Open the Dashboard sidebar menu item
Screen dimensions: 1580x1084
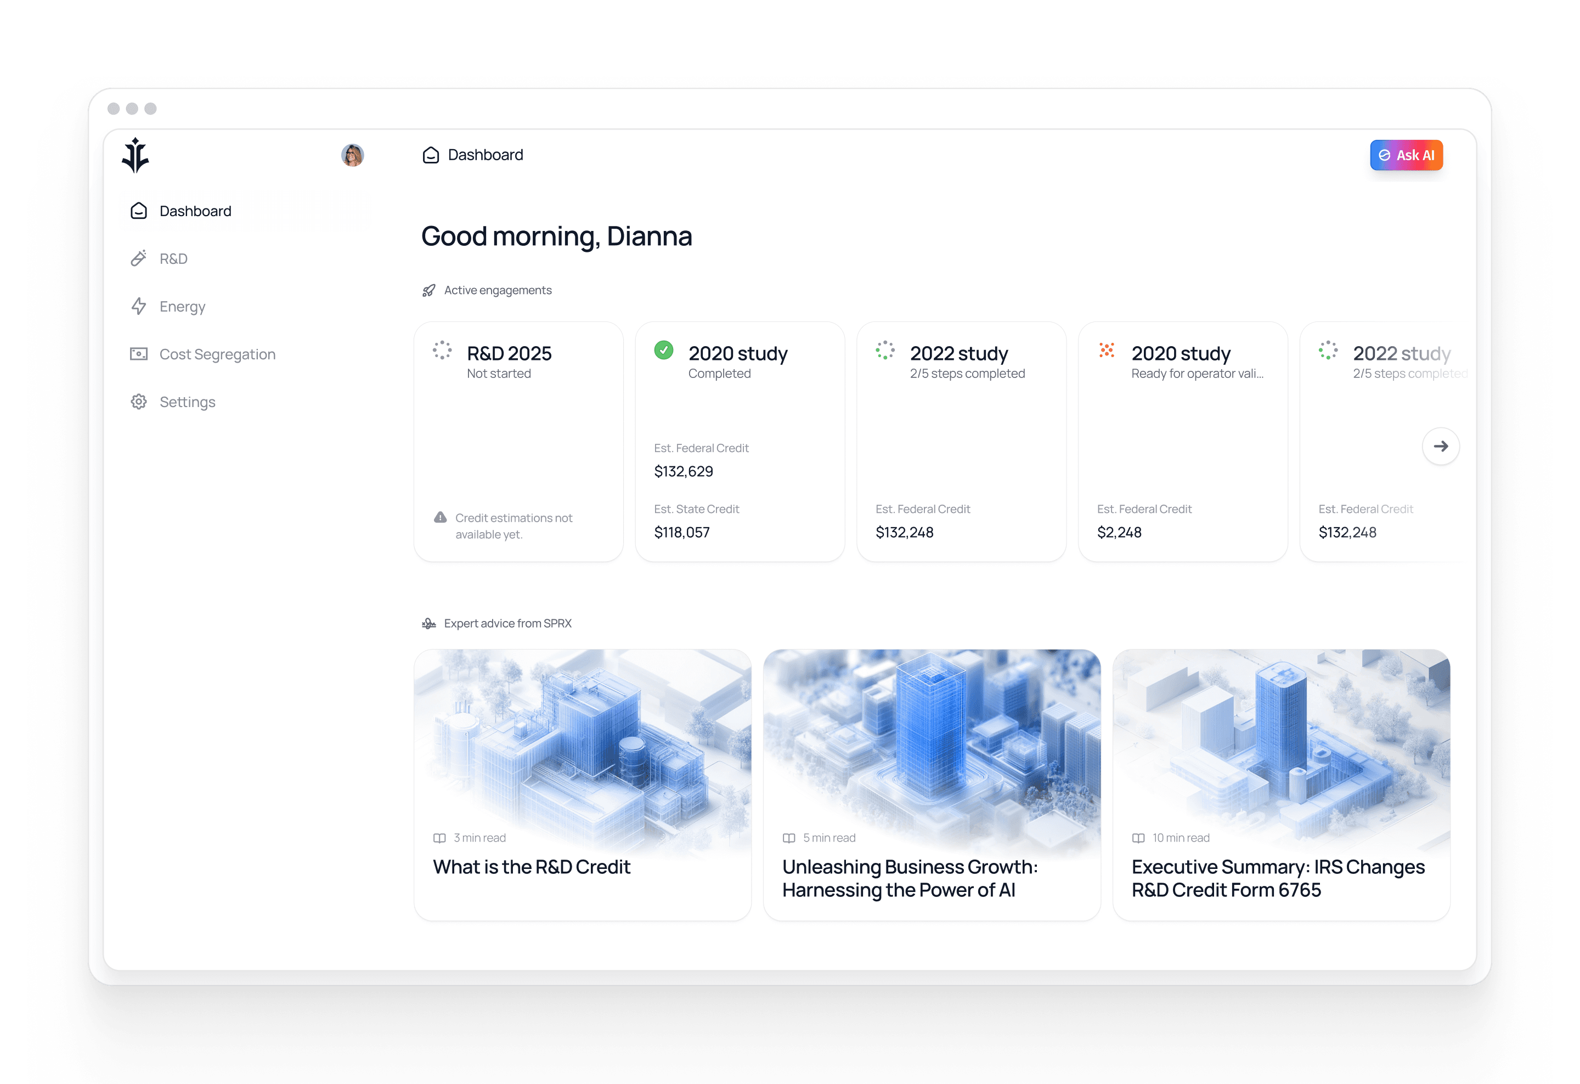pyautogui.click(x=195, y=211)
